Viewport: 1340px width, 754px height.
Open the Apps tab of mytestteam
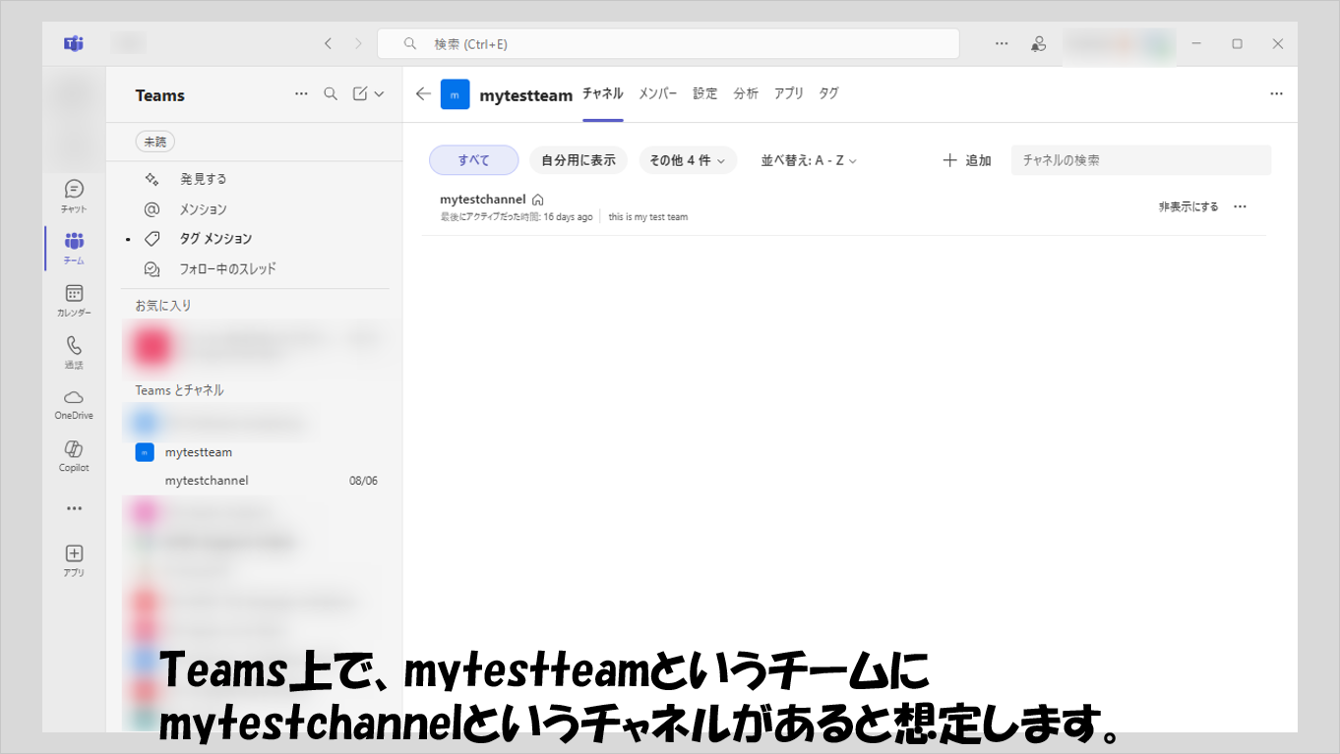[x=788, y=93]
